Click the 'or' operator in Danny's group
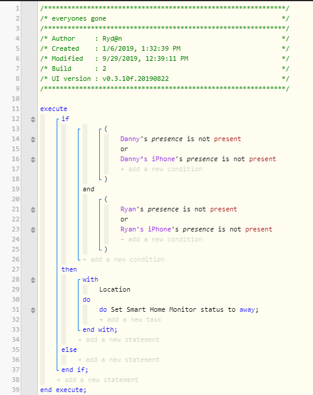The width and height of the screenshot is (313, 395). (x=124, y=149)
